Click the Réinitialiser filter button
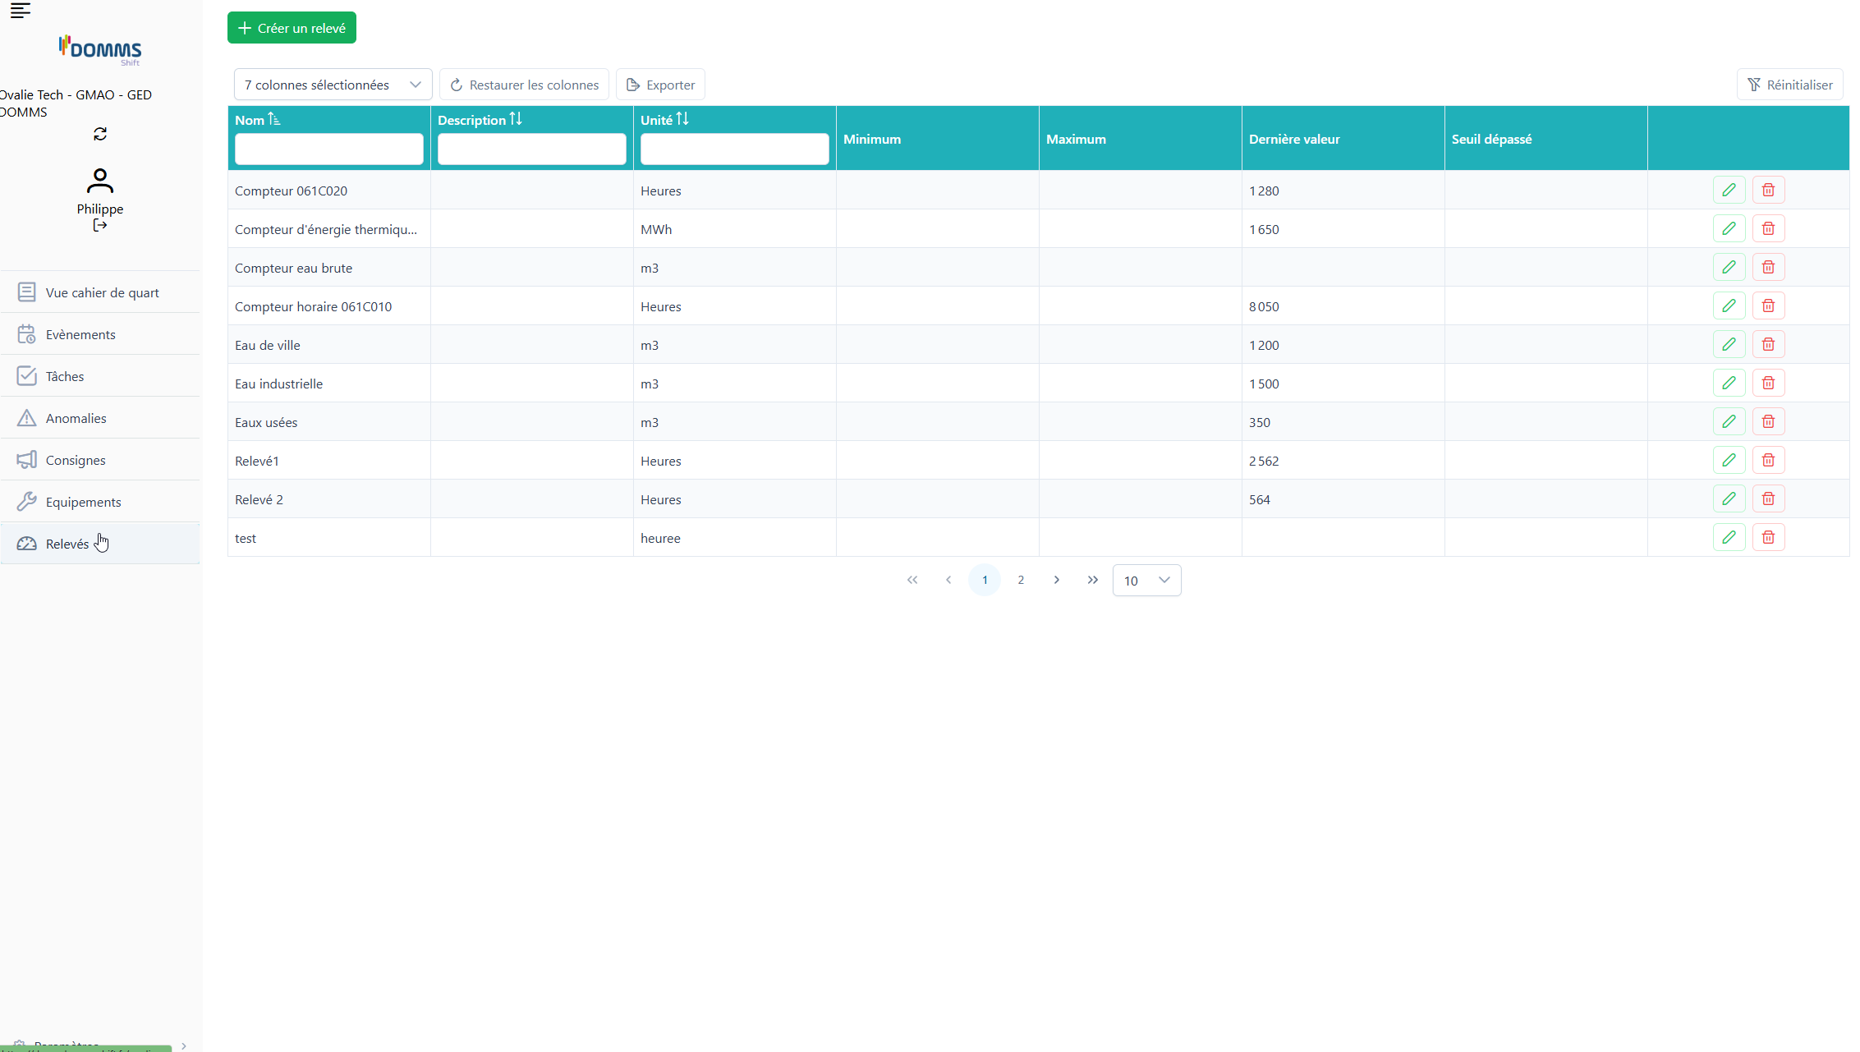The image size is (1860, 1052). (x=1789, y=85)
